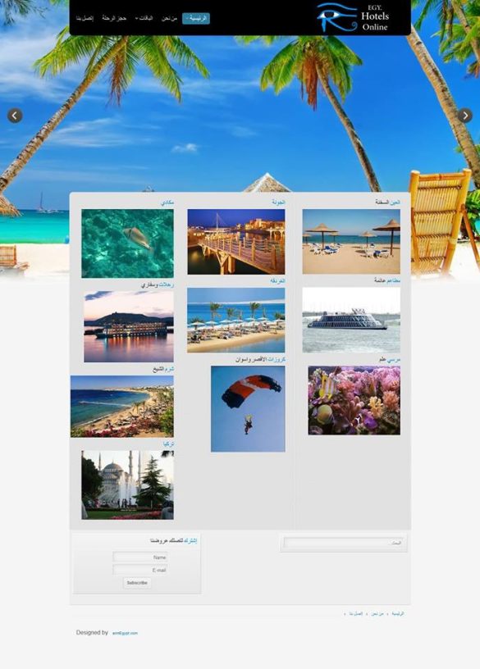
Task: Open the من نحن menu item
Action: tap(169, 18)
